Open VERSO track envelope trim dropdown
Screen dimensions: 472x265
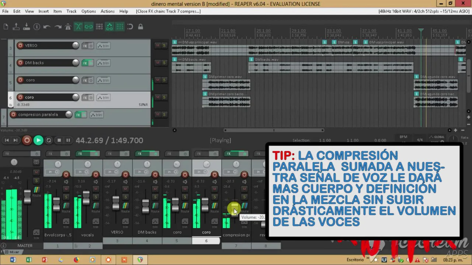point(103,46)
